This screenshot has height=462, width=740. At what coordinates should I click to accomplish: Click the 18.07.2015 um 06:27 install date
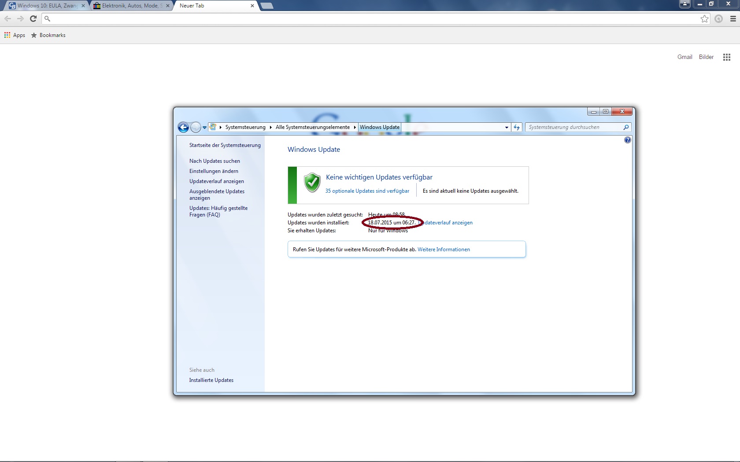(392, 223)
